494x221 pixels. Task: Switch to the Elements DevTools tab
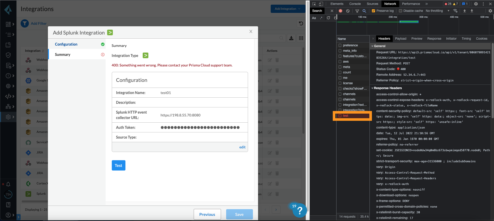337,4
